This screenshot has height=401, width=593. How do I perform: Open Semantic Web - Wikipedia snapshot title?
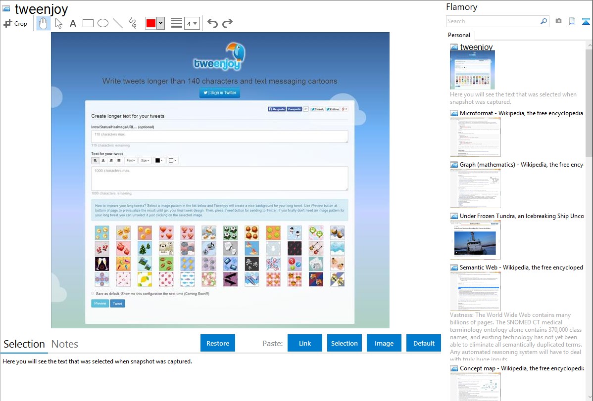(x=521, y=267)
